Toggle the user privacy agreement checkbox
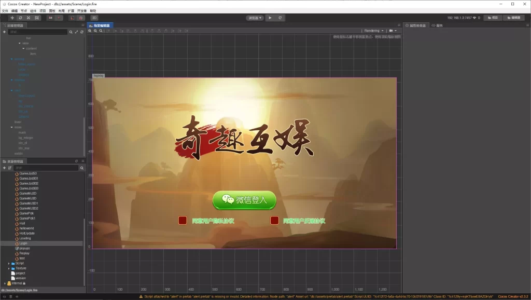Viewport: 531px width, 300px height. (183, 221)
